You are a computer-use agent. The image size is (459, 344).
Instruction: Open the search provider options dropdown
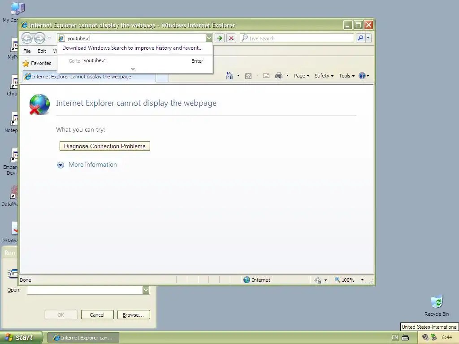coord(368,38)
